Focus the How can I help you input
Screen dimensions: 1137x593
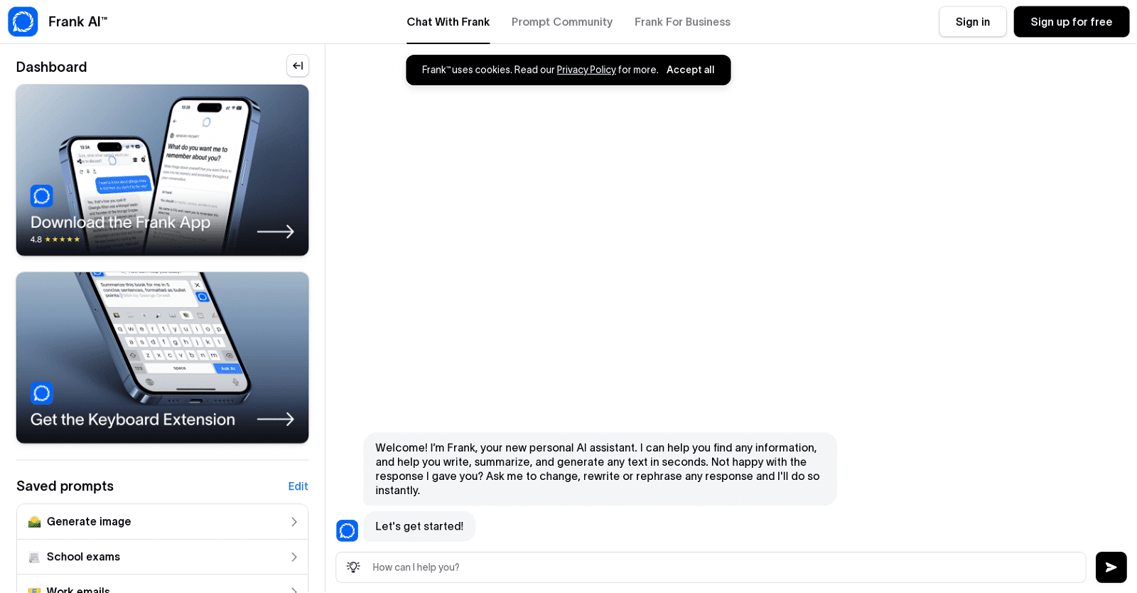point(725,567)
